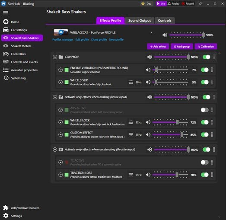226x220 pixels.
Task: Click the Custom Effect 25Hz frequency icon
Action: tap(131, 135)
